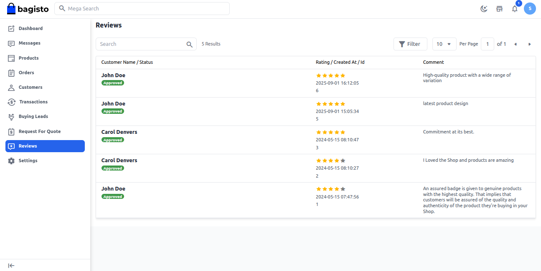Click the review Search input field
This screenshot has height=271, width=541.
tap(142, 44)
